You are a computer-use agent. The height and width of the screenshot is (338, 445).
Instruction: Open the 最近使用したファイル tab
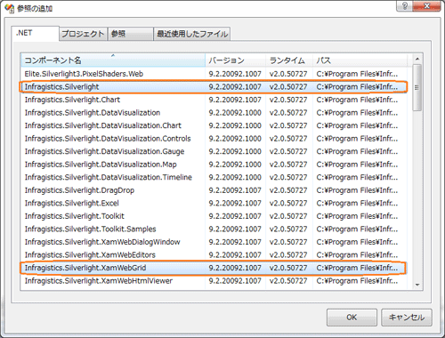192,34
